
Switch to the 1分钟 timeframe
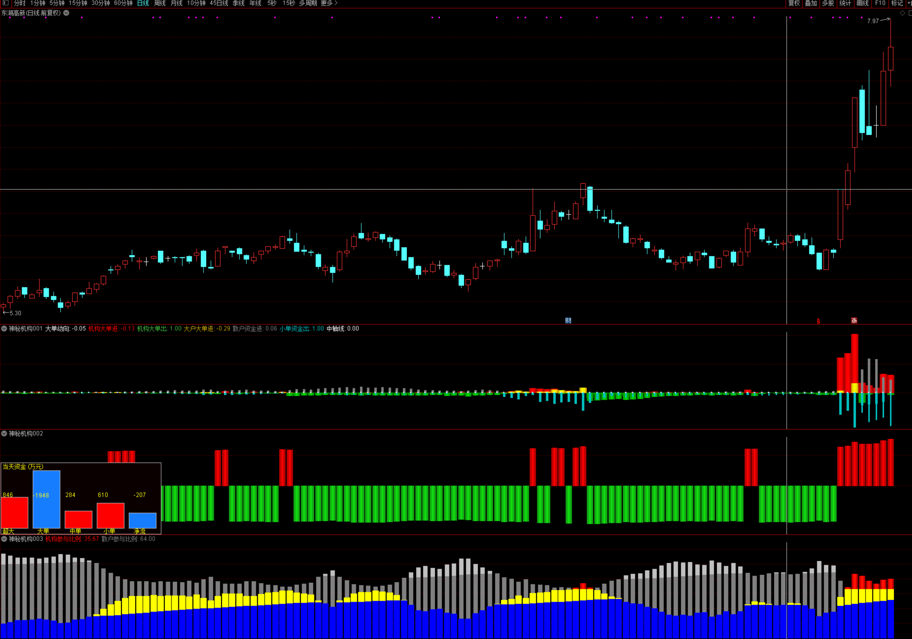(x=38, y=3)
